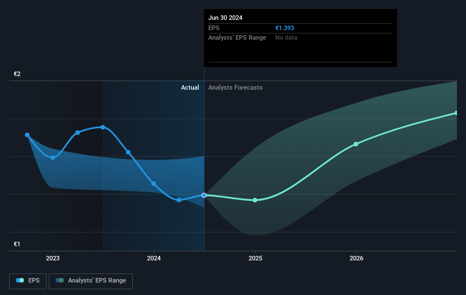The height and width of the screenshot is (295, 466).
Task: Click the €2 y-axis label
Action: [x=17, y=74]
